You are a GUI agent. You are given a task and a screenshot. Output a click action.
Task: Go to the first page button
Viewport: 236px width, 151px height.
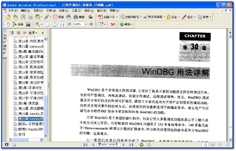pos(85,145)
